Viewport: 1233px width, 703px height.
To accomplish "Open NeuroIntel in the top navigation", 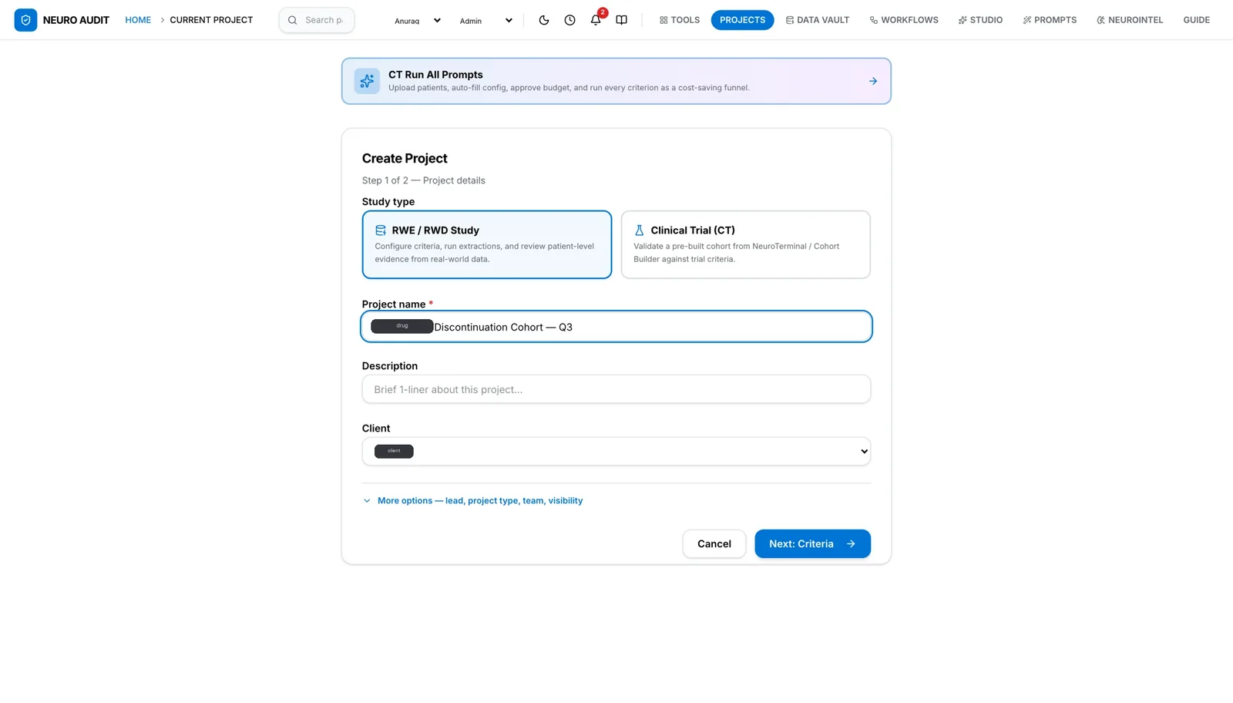I will [1130, 20].
